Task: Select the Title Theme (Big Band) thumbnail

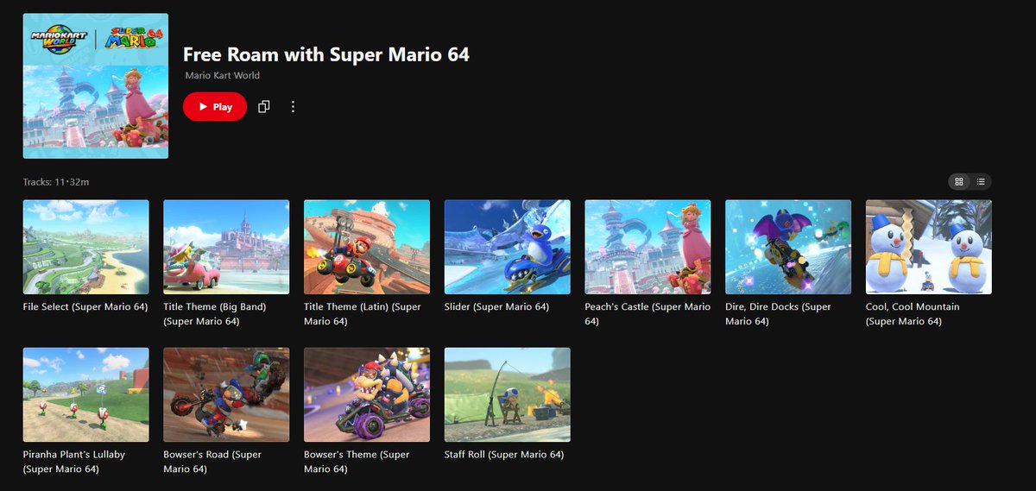Action: click(x=226, y=247)
